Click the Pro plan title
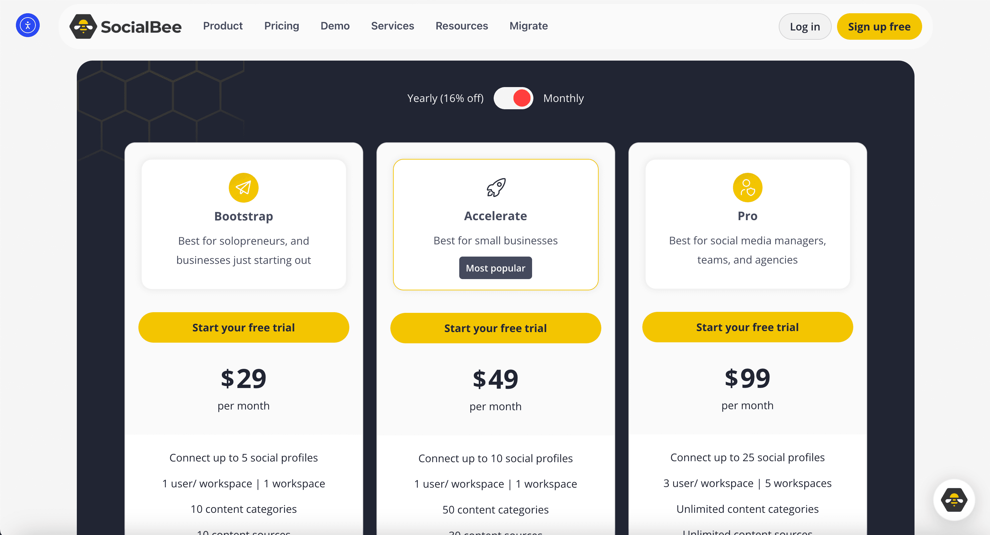 748,216
